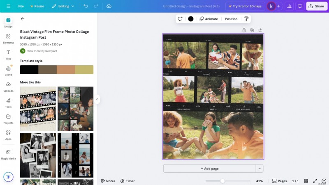Click the Magic/refresh sparkle icon in toolbar
Image resolution: width=329 pixels, height=185 pixels.
[x=180, y=19]
